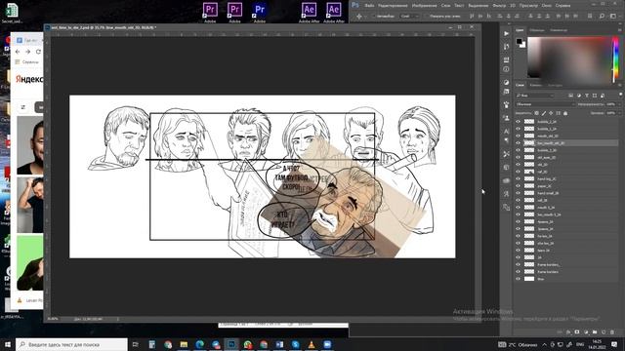Click the green image thumbnail in browser
The image size is (625, 351).
[x=30, y=262]
